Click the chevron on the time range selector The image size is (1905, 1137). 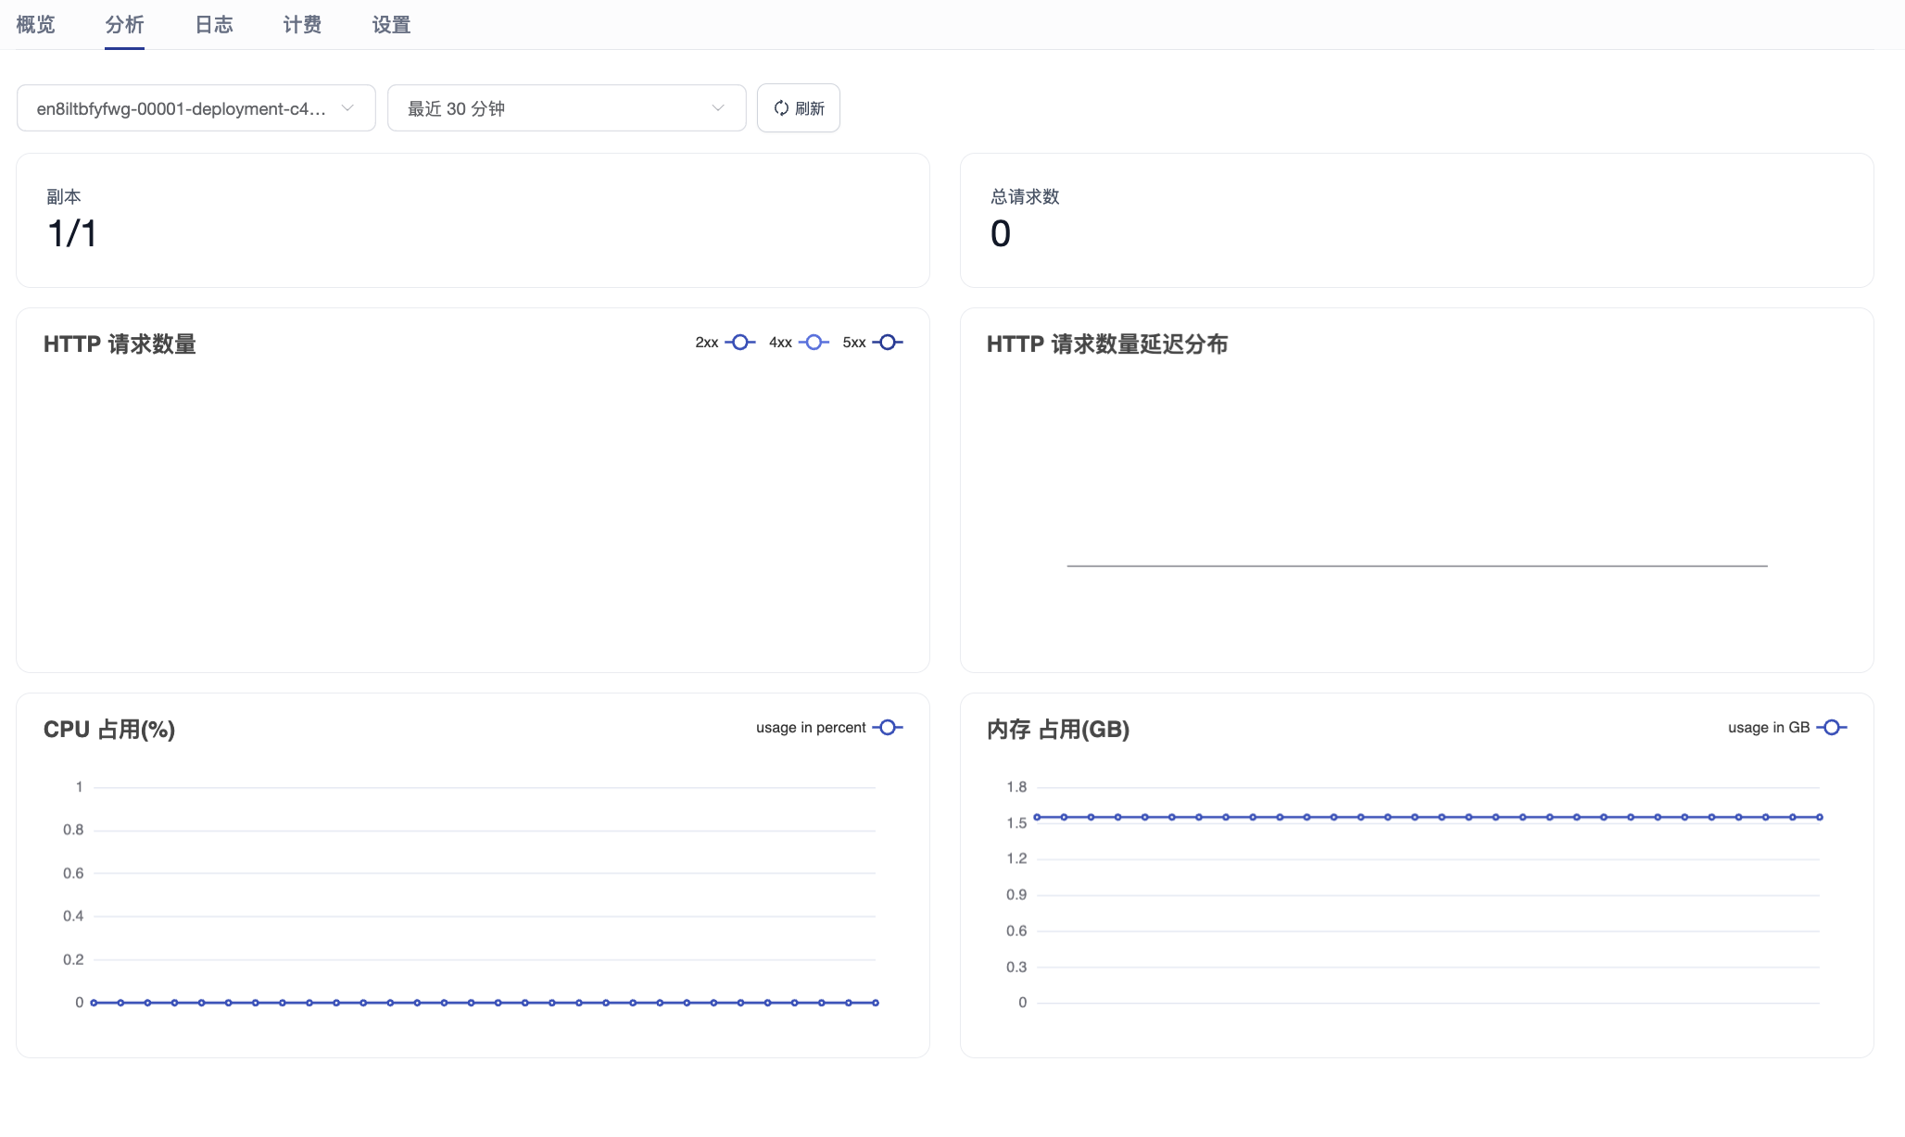(x=717, y=107)
